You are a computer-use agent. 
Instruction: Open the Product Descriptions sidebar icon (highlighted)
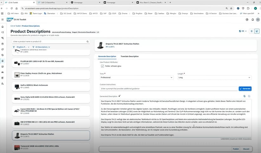click(3, 61)
